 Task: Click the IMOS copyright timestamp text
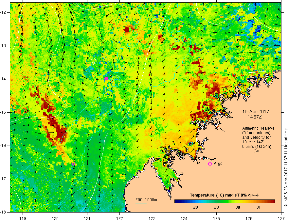(x=286, y=168)
